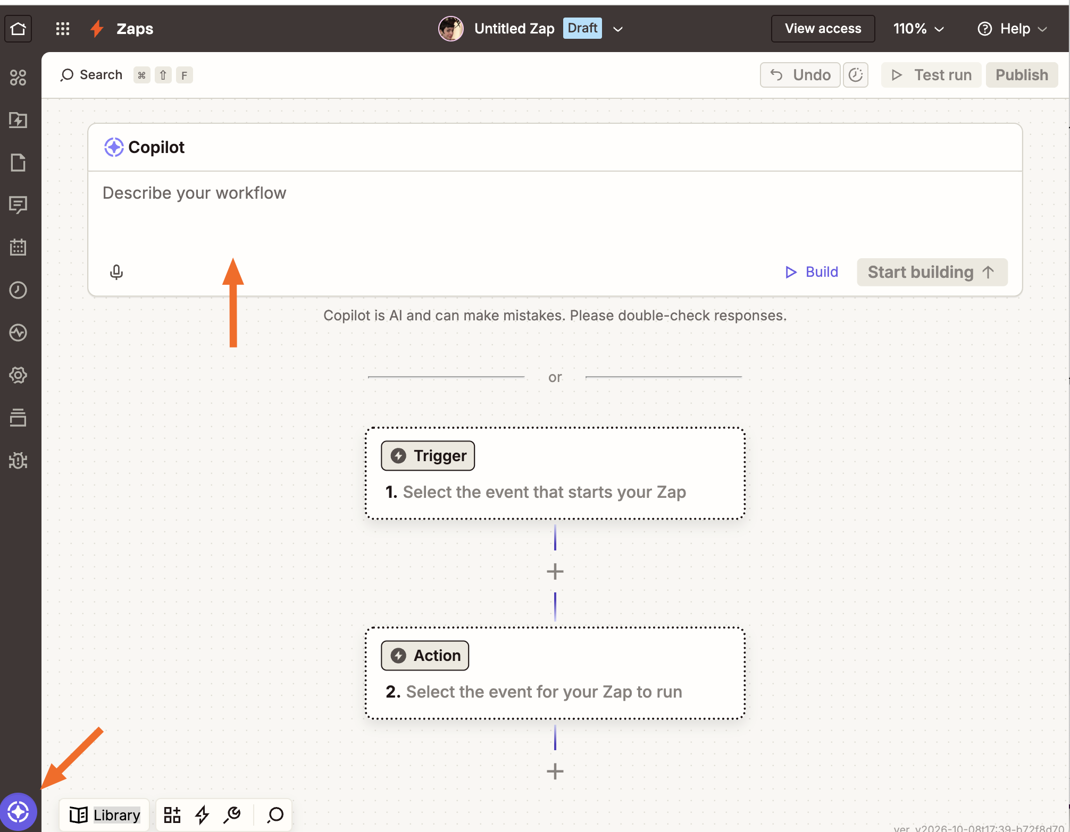This screenshot has width=1070, height=832.
Task: Open the dashboard apps sidebar icon
Action: click(x=18, y=78)
